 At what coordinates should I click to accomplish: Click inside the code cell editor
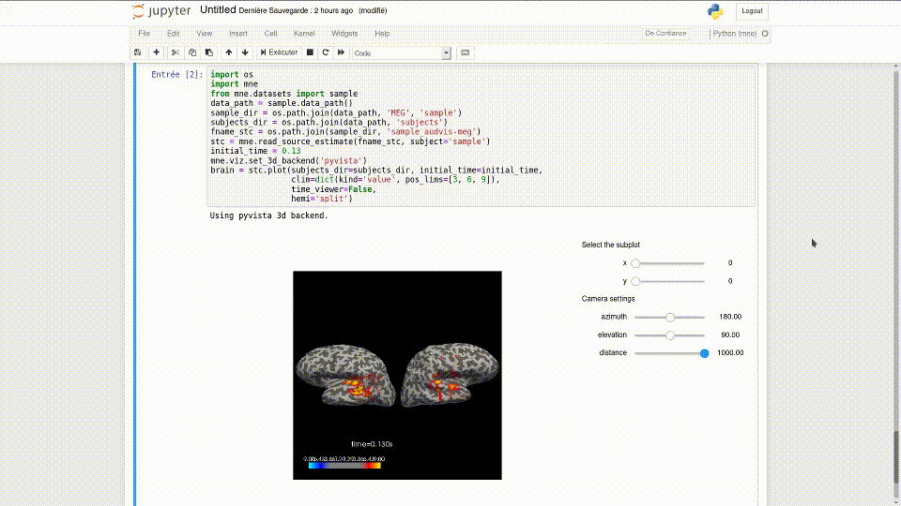pos(481,136)
